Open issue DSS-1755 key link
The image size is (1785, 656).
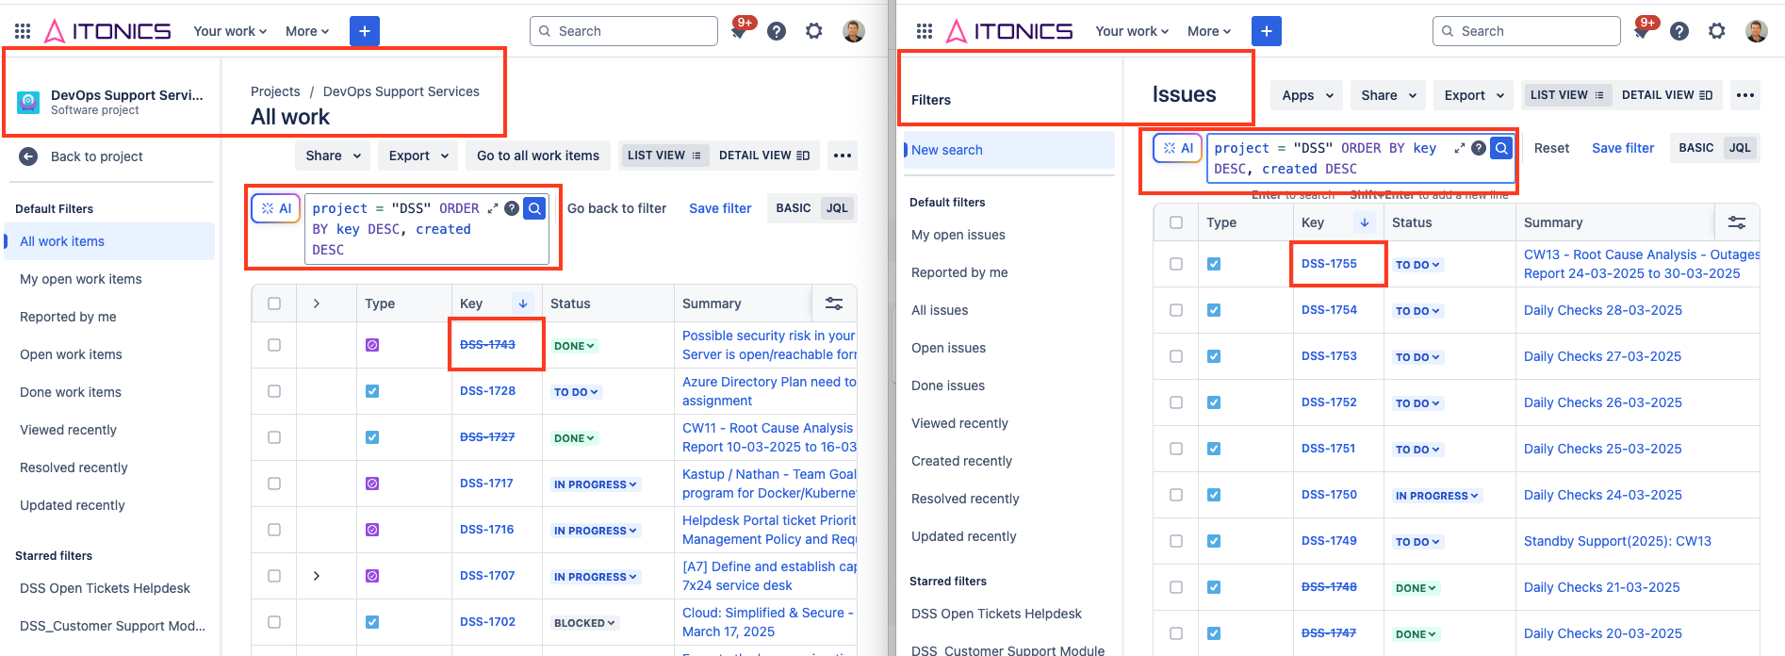pyautogui.click(x=1329, y=264)
